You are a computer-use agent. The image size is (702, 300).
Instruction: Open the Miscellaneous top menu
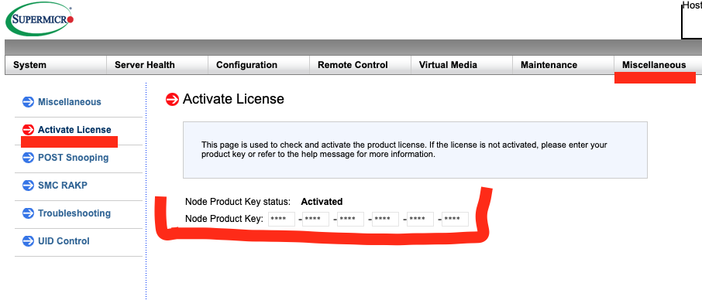click(x=654, y=65)
